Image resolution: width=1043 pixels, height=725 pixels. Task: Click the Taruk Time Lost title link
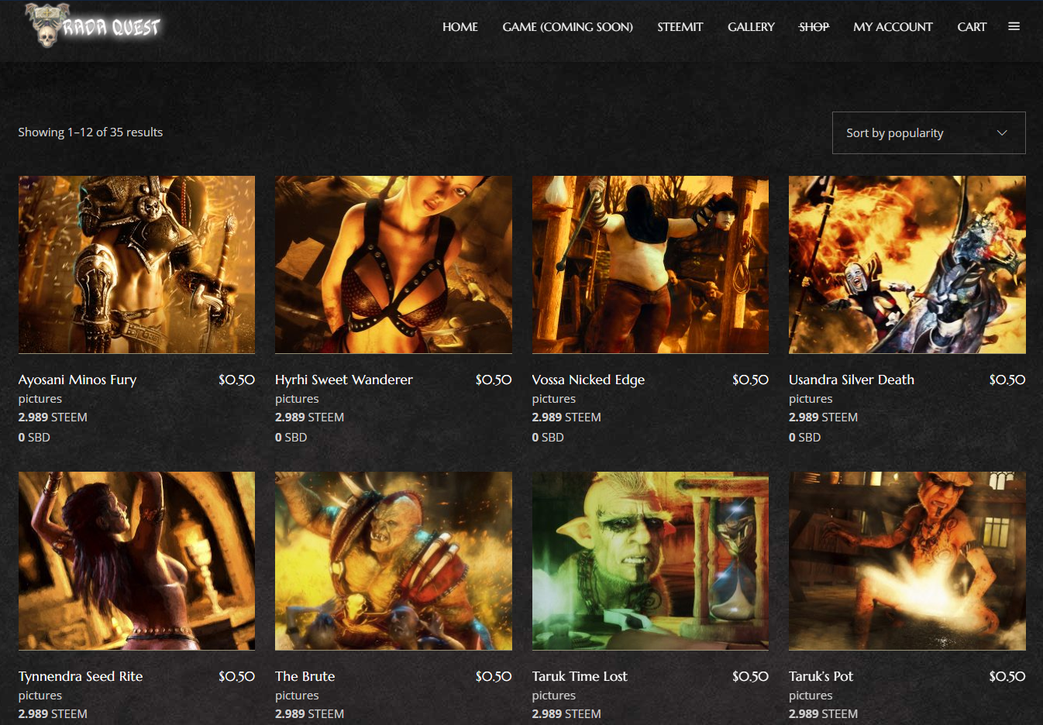pyautogui.click(x=580, y=676)
